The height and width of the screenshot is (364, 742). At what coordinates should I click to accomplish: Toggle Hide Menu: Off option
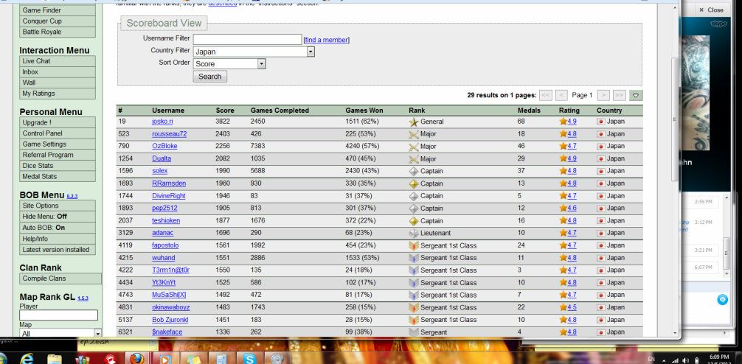(x=58, y=217)
